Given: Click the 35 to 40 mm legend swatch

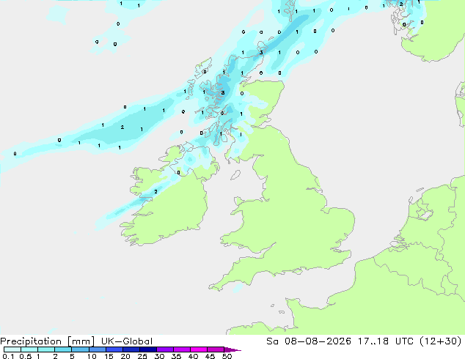Looking at the screenshot, I should pos(182,349).
